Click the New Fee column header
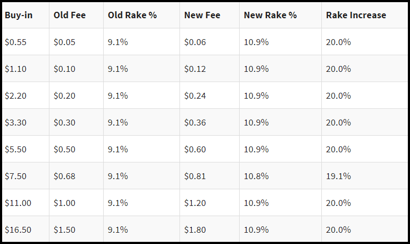This screenshot has width=410, height=244. pos(210,15)
